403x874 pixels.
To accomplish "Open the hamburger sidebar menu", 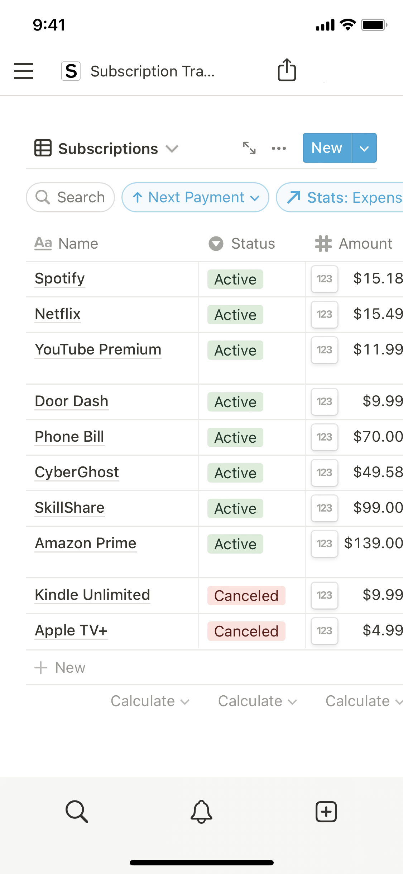I will pyautogui.click(x=24, y=71).
